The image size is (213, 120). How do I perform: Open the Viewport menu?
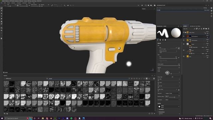[x=19, y=3]
